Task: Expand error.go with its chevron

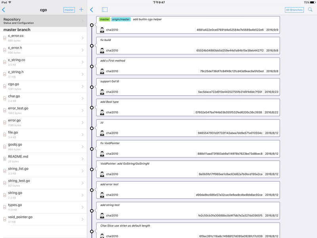Action: pos(82,123)
